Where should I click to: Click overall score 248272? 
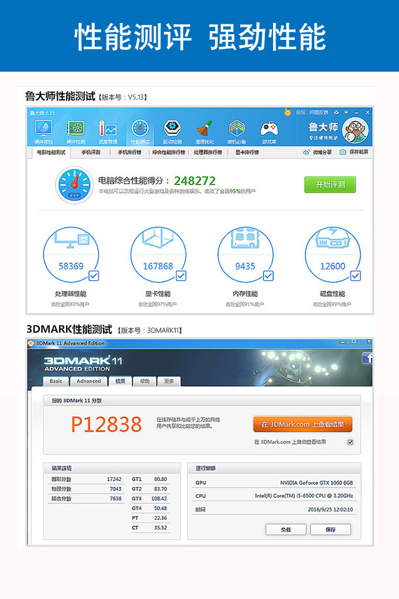[195, 181]
